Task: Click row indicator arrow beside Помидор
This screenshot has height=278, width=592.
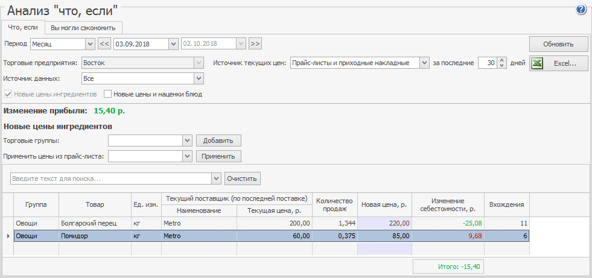Action: tap(8, 236)
